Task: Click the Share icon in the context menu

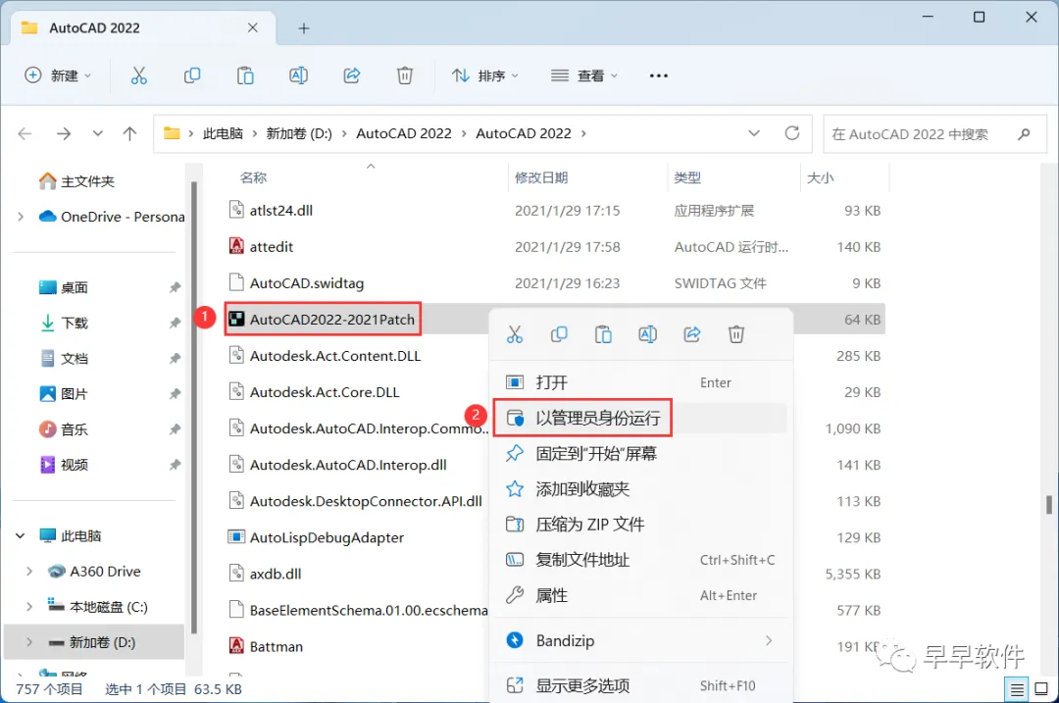Action: tap(691, 334)
